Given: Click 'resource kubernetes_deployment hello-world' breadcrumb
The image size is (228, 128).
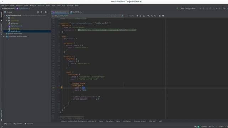Looking at the screenshot, I should (78, 121).
